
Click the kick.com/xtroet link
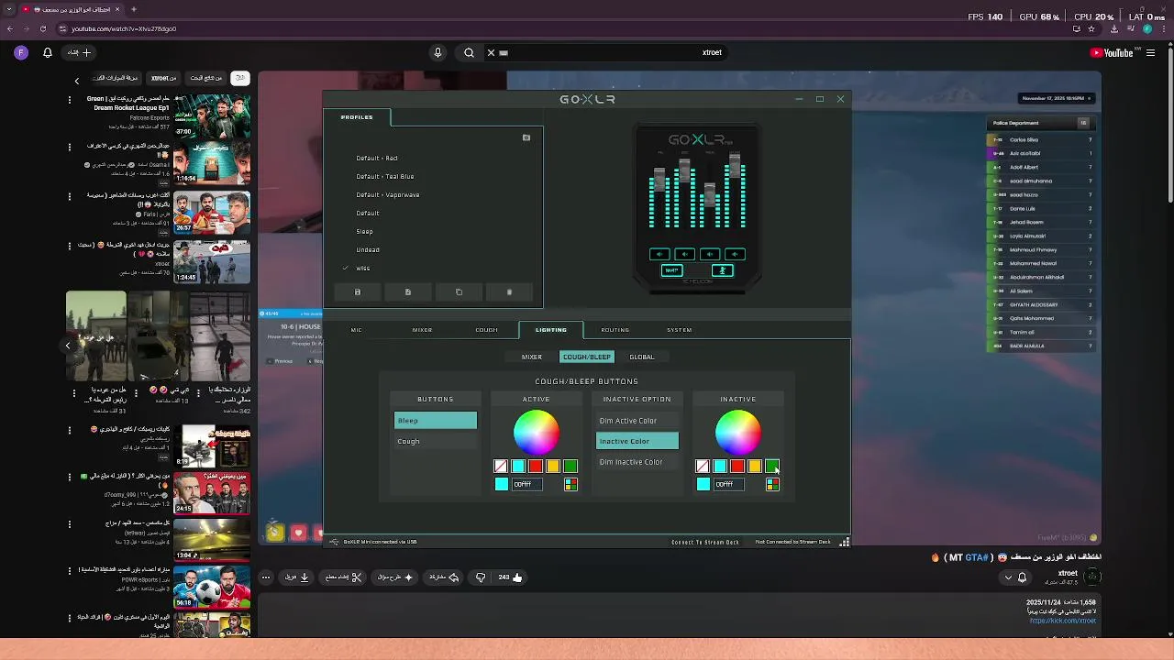pyautogui.click(x=1063, y=621)
